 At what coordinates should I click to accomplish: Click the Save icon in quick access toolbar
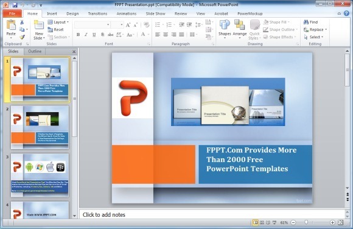(x=15, y=5)
